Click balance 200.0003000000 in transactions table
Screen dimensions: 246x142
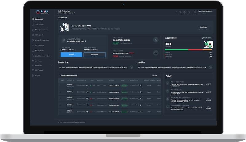tap(114, 112)
